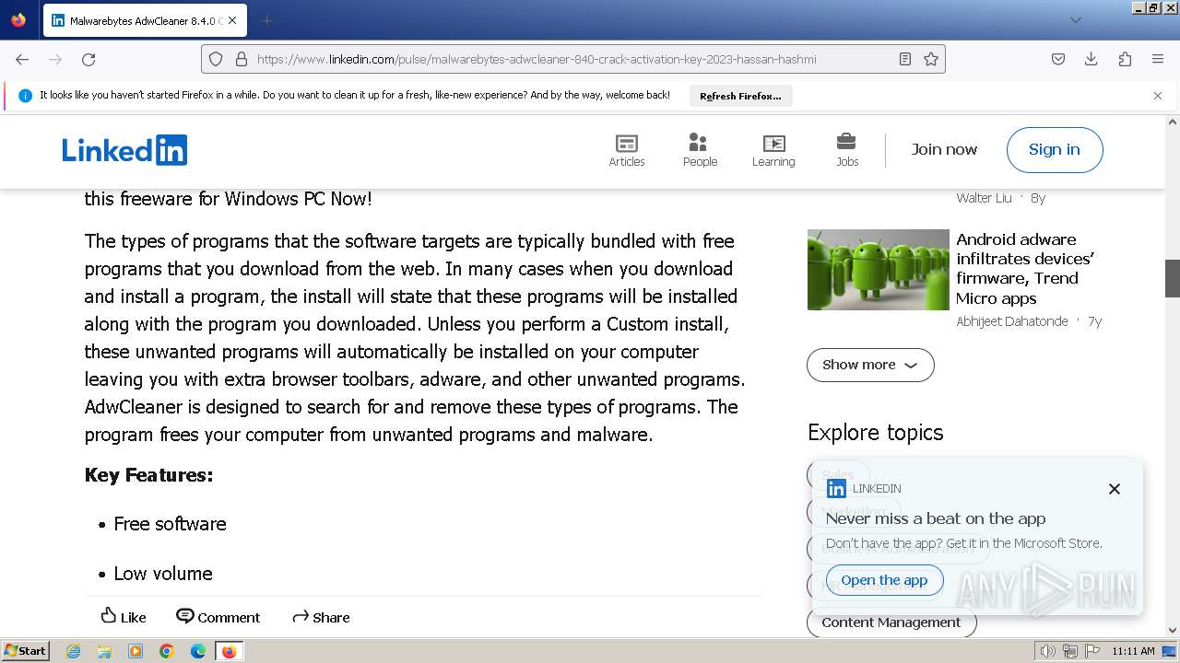The width and height of the screenshot is (1180, 663).
Task: Click the author name Walter Liu
Action: click(984, 198)
